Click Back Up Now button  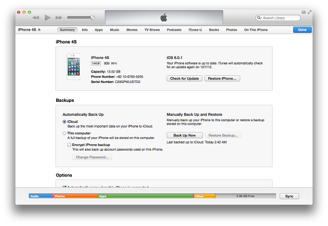[x=185, y=135]
